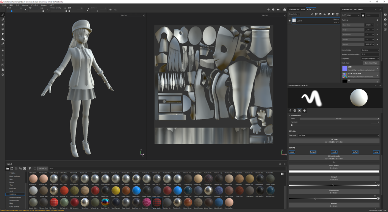Select the Polygon Fill tool
The image size is (388, 212).
[x=3, y=29]
